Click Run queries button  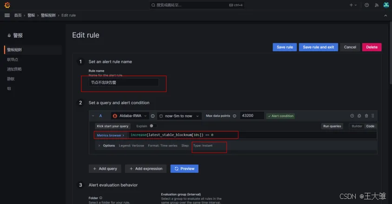click(x=332, y=126)
